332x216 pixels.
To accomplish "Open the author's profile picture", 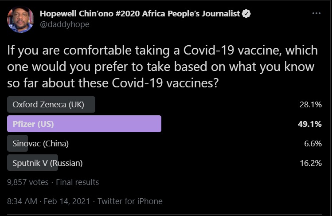I will [x=20, y=19].
